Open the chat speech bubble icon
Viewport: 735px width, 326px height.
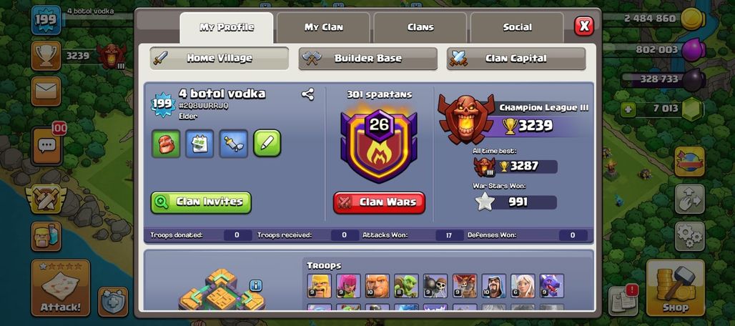(x=46, y=147)
